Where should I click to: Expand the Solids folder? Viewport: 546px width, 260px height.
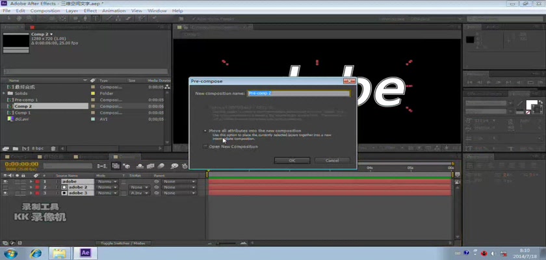tap(4, 94)
